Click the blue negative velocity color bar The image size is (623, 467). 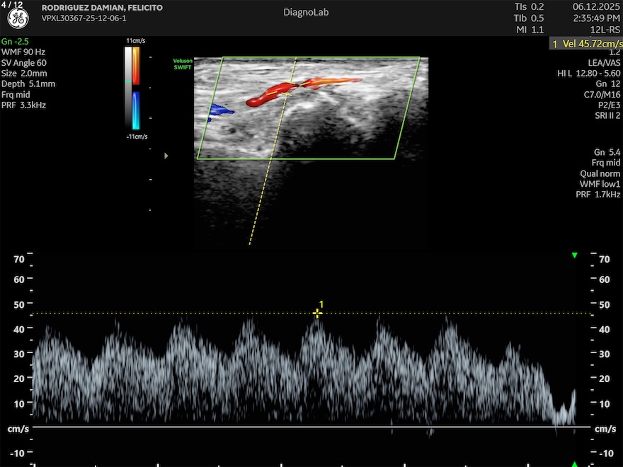click(x=136, y=110)
